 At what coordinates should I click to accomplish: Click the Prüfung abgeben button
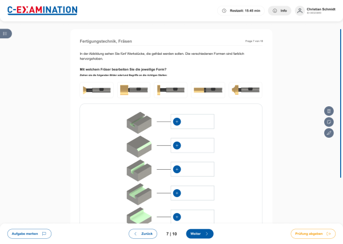pyautogui.click(x=313, y=234)
